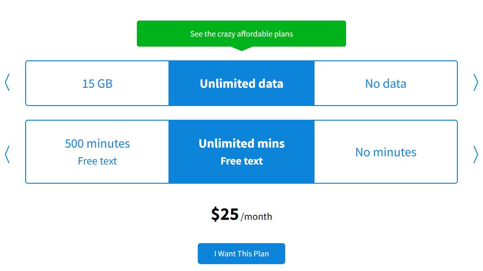
Task: Choose the Unlimited data option
Action: pos(241,84)
